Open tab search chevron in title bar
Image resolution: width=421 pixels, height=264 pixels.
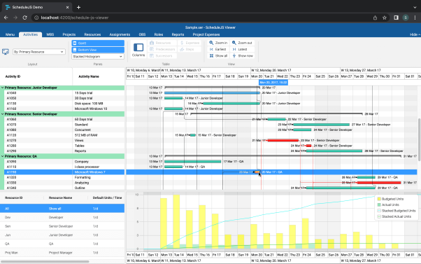[x=415, y=7]
